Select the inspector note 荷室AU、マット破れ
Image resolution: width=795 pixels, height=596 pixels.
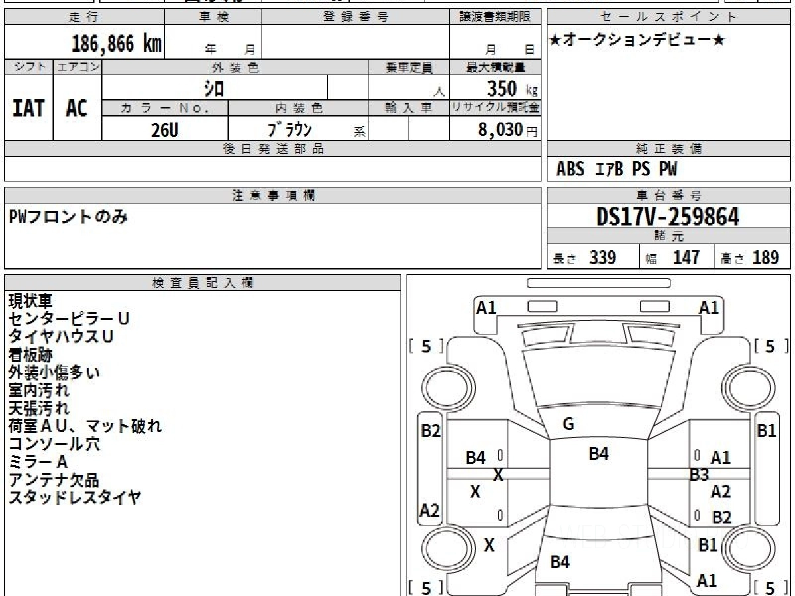(x=85, y=426)
